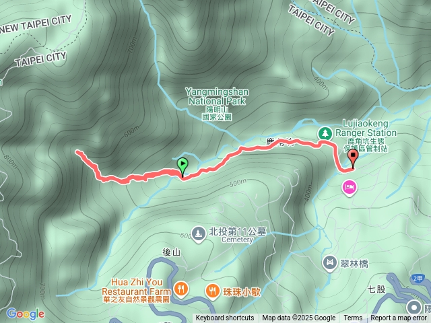Select the pink lodging bed icon
431x323 pixels.
click(x=349, y=188)
